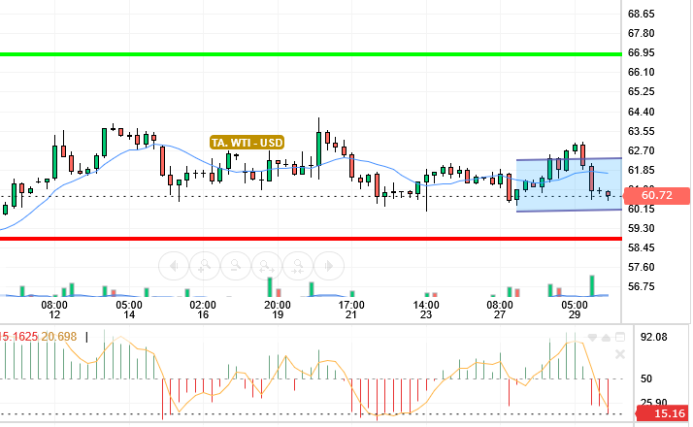Image resolution: width=693 pixels, height=427 pixels.
Task: Move indicator pane down with down-arrow icon
Action: [592, 338]
